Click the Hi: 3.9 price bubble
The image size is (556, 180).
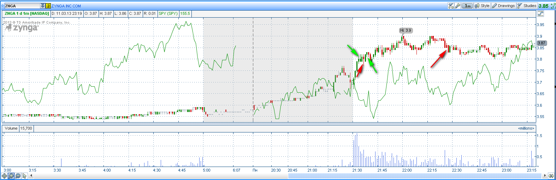(x=406, y=31)
